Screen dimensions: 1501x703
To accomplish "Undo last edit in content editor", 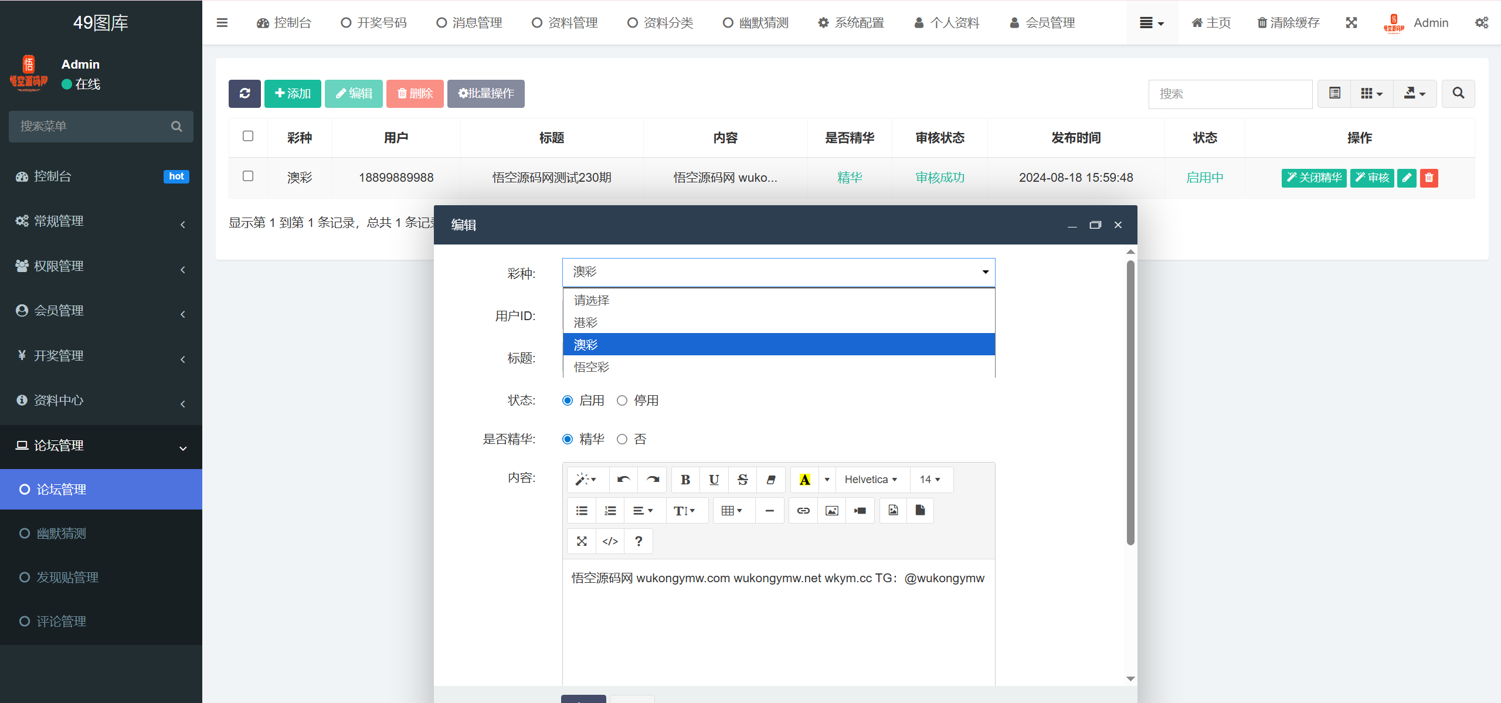I will (x=623, y=480).
